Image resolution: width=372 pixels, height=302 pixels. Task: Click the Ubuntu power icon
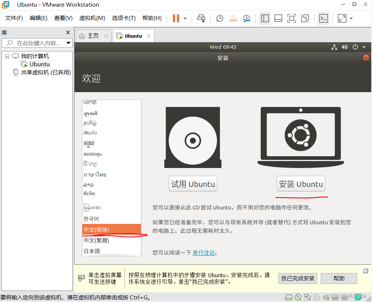355,47
